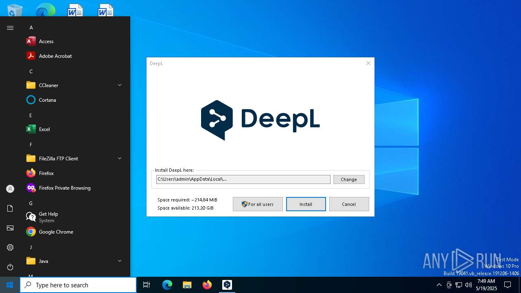Click the volume icon in tray
This screenshot has width=521, height=293.
[468, 285]
